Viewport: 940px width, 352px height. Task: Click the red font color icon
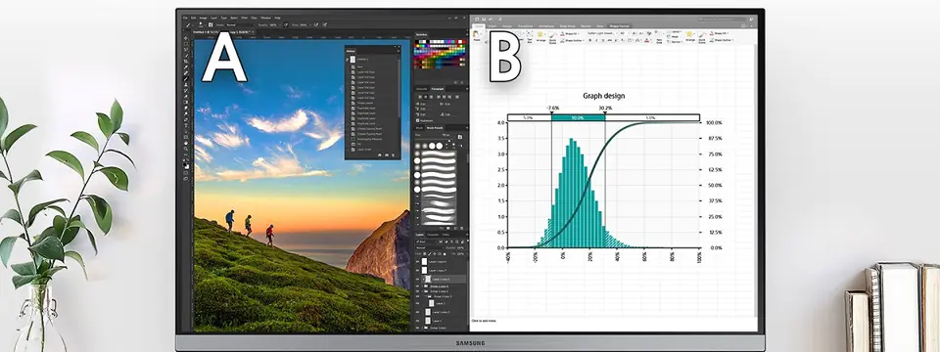click(646, 40)
